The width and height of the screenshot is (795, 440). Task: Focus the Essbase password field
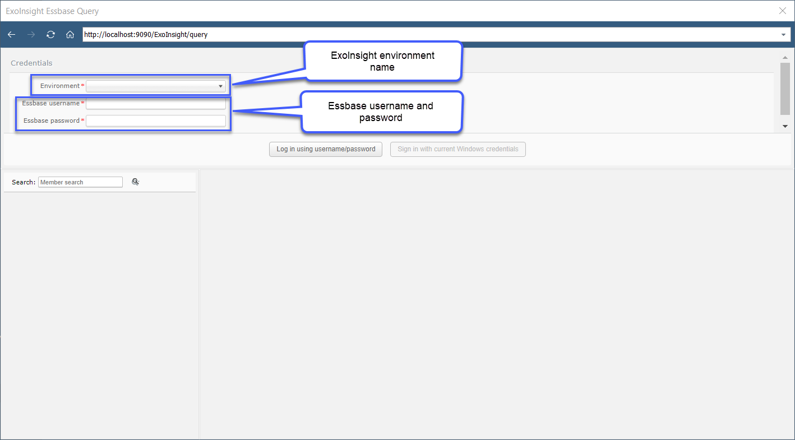point(156,121)
